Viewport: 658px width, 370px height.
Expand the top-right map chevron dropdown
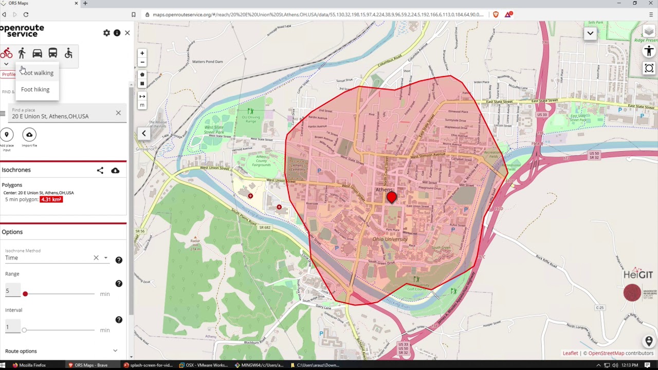click(x=590, y=33)
